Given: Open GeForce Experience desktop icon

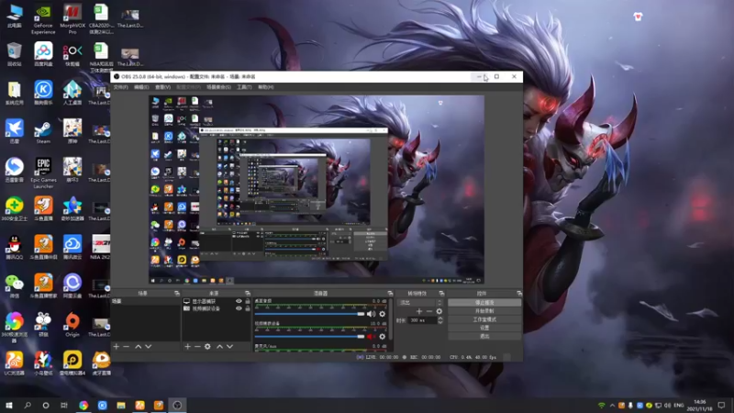Looking at the screenshot, I should click(43, 19).
